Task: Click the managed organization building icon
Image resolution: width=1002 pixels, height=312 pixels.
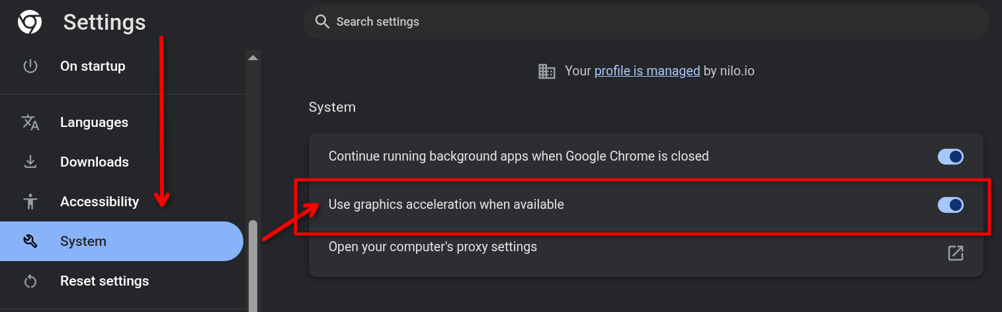Action: 547,71
